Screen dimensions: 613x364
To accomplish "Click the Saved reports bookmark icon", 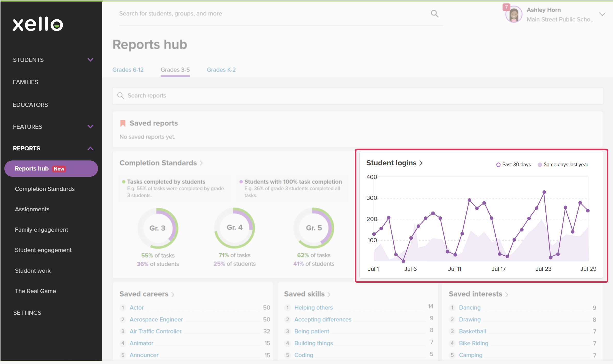I will pos(123,123).
